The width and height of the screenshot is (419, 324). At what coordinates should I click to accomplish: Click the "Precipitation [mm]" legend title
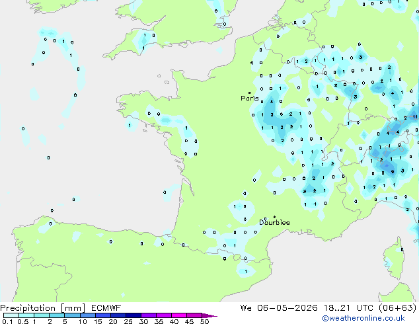click(43, 308)
